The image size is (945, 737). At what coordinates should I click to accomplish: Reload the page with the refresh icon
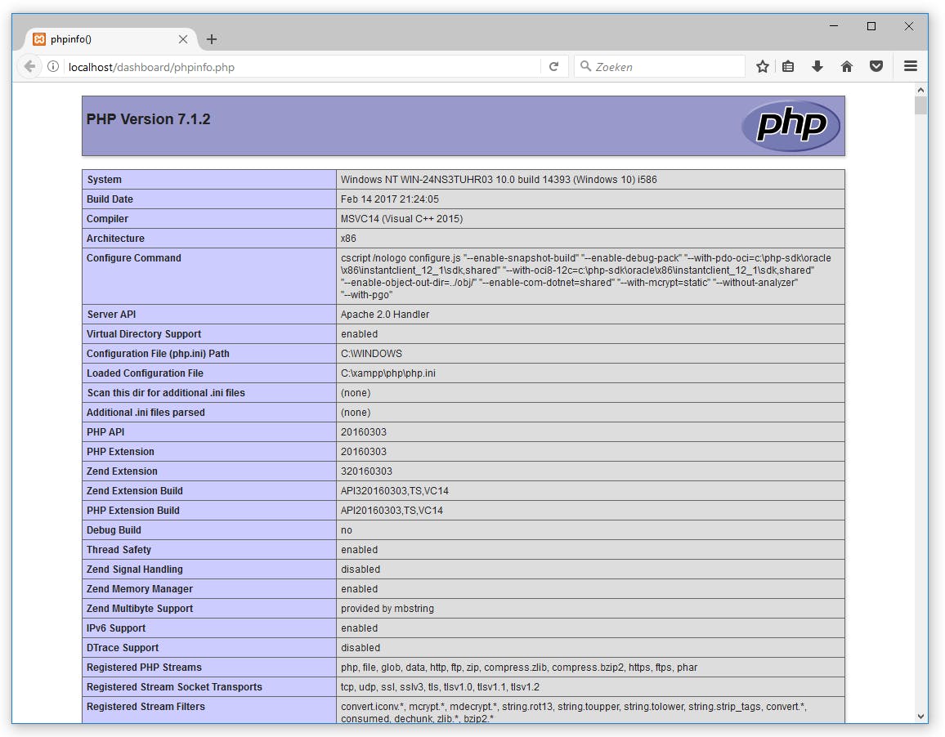554,66
